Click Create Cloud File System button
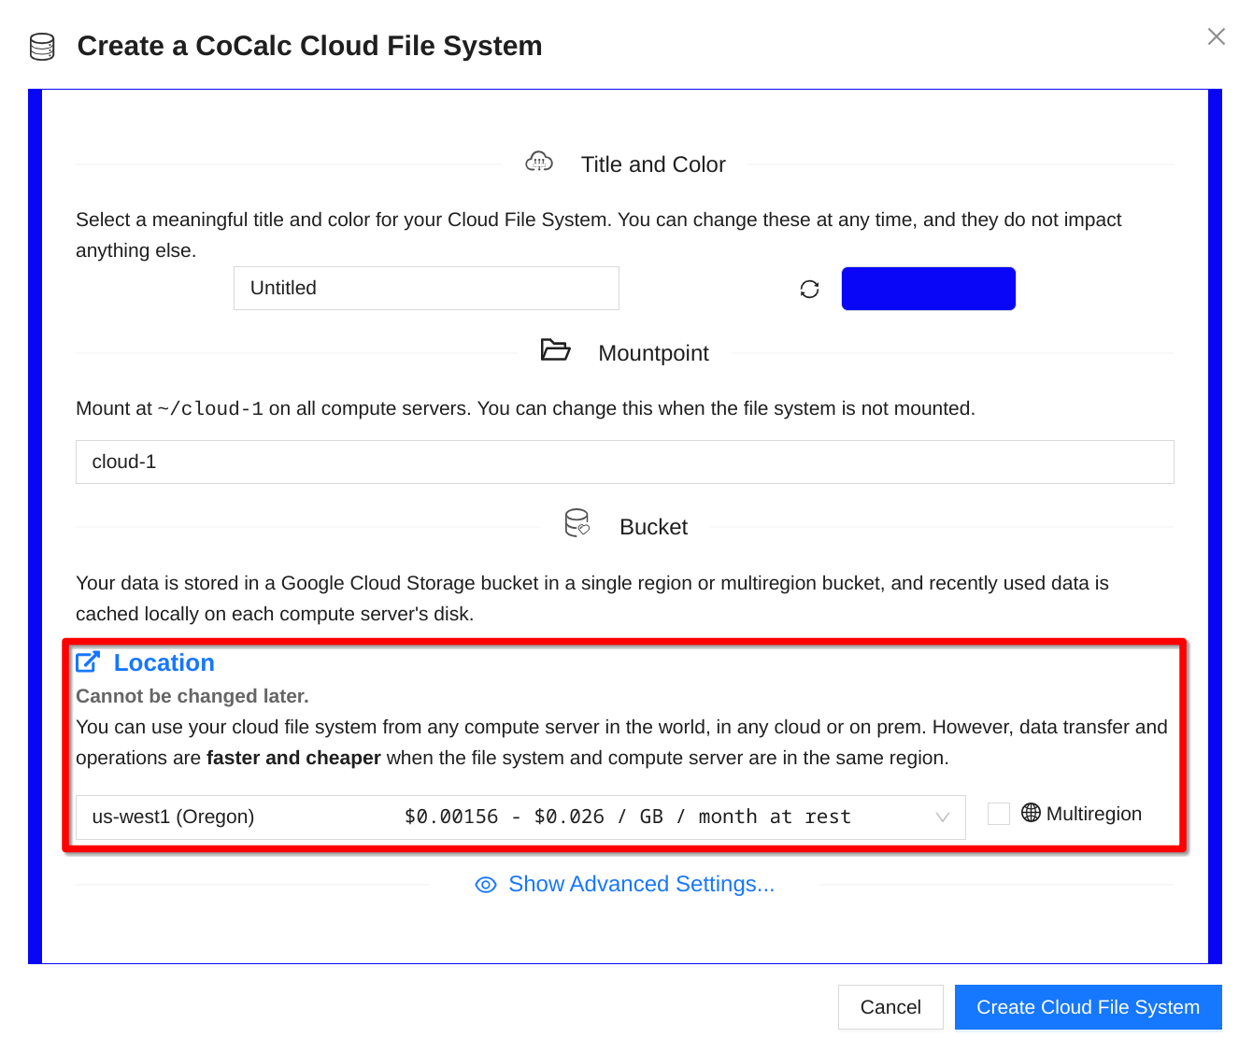1253x1052 pixels. [x=1088, y=1007]
